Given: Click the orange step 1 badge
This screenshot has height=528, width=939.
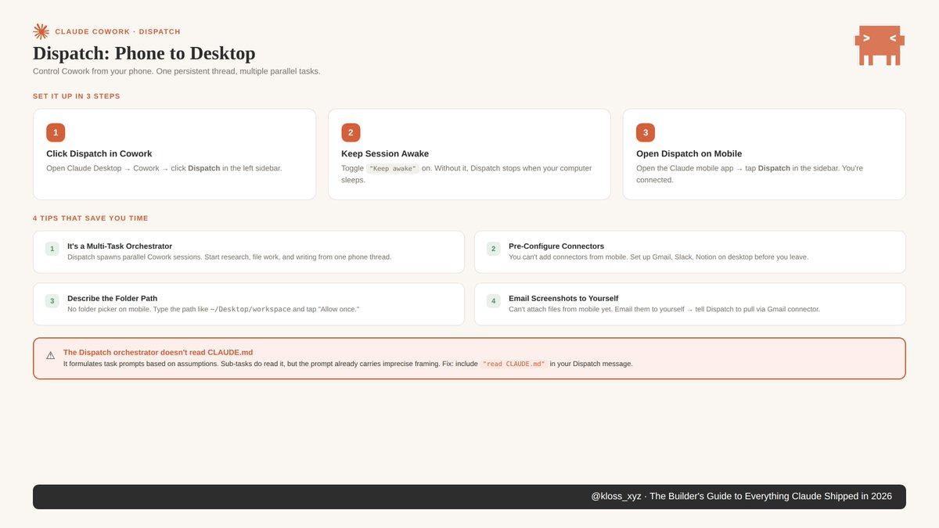Looking at the screenshot, I should 56,132.
